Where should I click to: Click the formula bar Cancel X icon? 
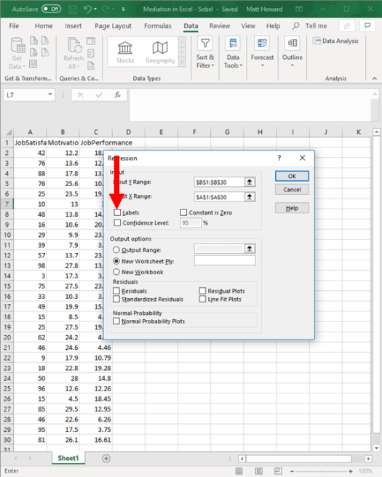(x=80, y=95)
